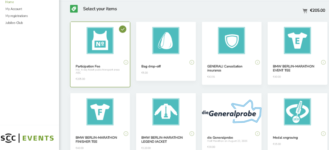
Task: Select the cancellation insurance shield image
Action: pos(231,40)
